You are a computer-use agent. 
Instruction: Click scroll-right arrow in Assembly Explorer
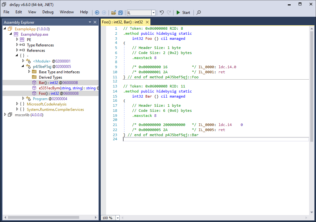point(96,217)
